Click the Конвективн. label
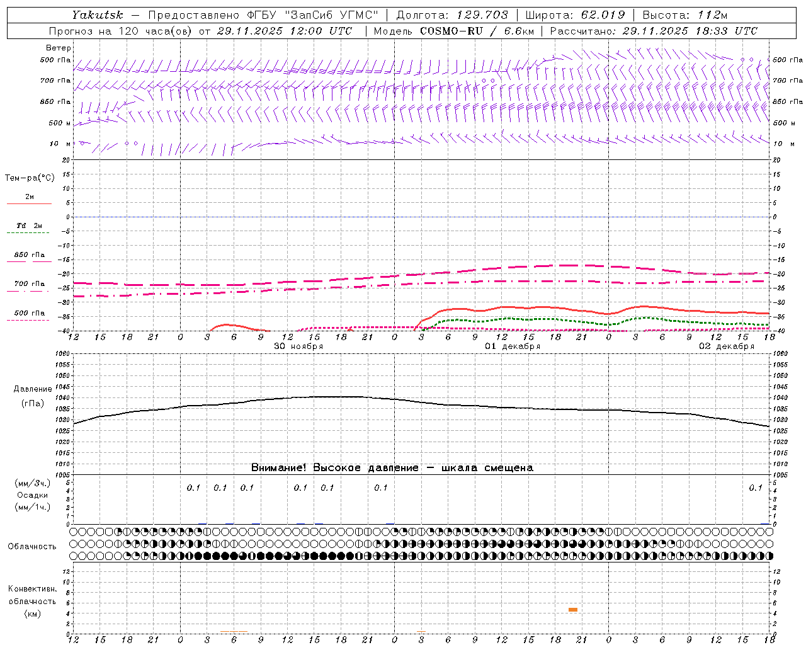The height and width of the screenshot is (645, 806). pos(32,589)
